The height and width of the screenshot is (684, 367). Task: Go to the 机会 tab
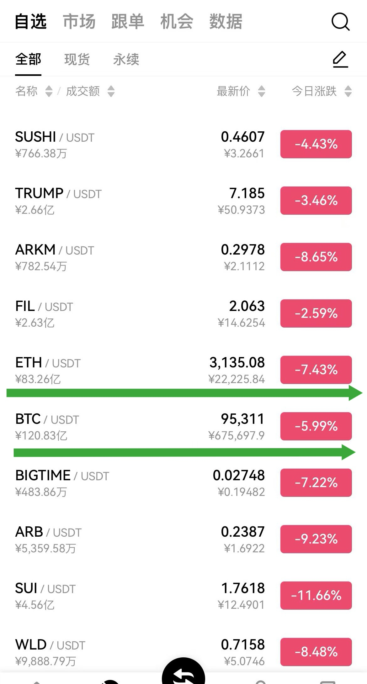pos(177,22)
